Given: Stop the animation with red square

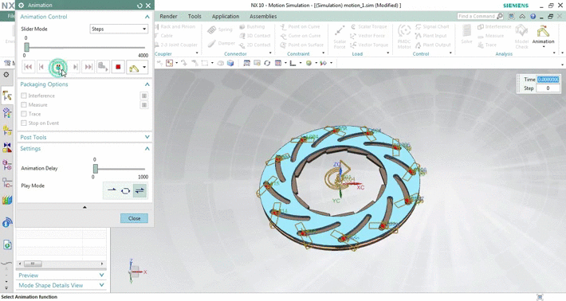Looking at the screenshot, I should [118, 67].
